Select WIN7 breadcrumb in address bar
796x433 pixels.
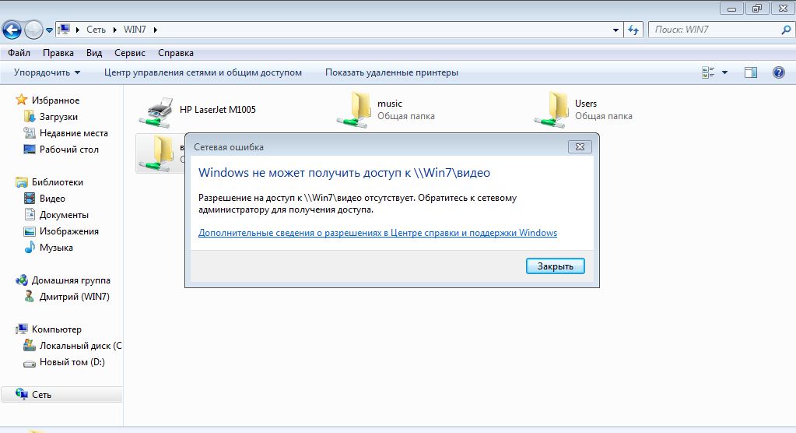[135, 30]
